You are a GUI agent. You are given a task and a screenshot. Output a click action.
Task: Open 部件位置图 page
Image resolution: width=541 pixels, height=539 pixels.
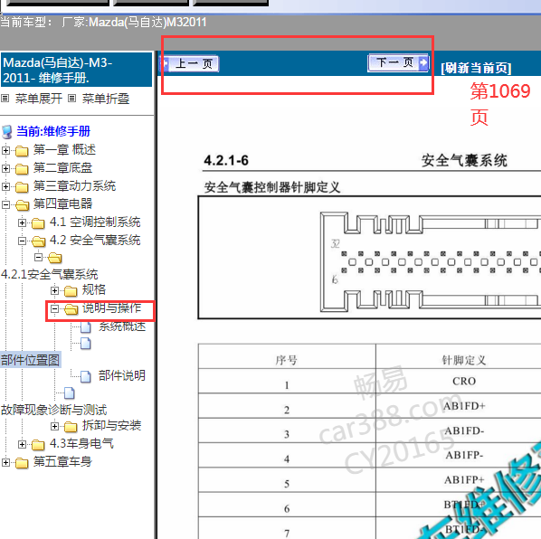coord(31,360)
